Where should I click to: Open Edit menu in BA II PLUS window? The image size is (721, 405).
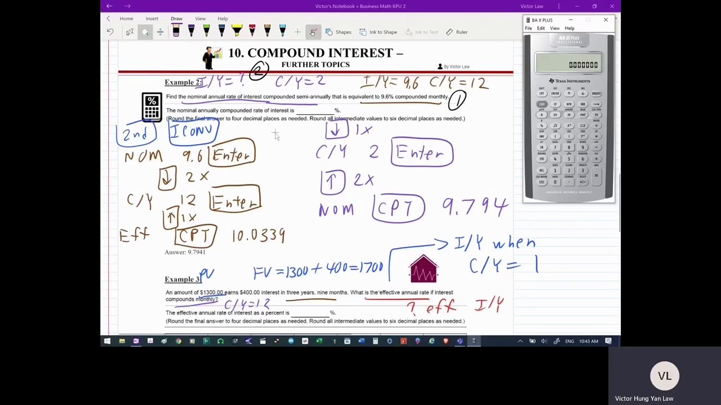pyautogui.click(x=541, y=28)
